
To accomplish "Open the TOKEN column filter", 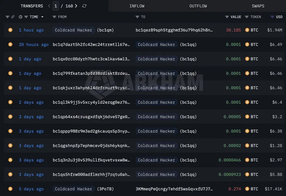I will pyautogui.click(x=247, y=17).
